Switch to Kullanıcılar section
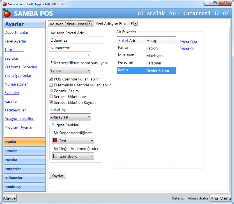The image size is (234, 204). pos(25,178)
